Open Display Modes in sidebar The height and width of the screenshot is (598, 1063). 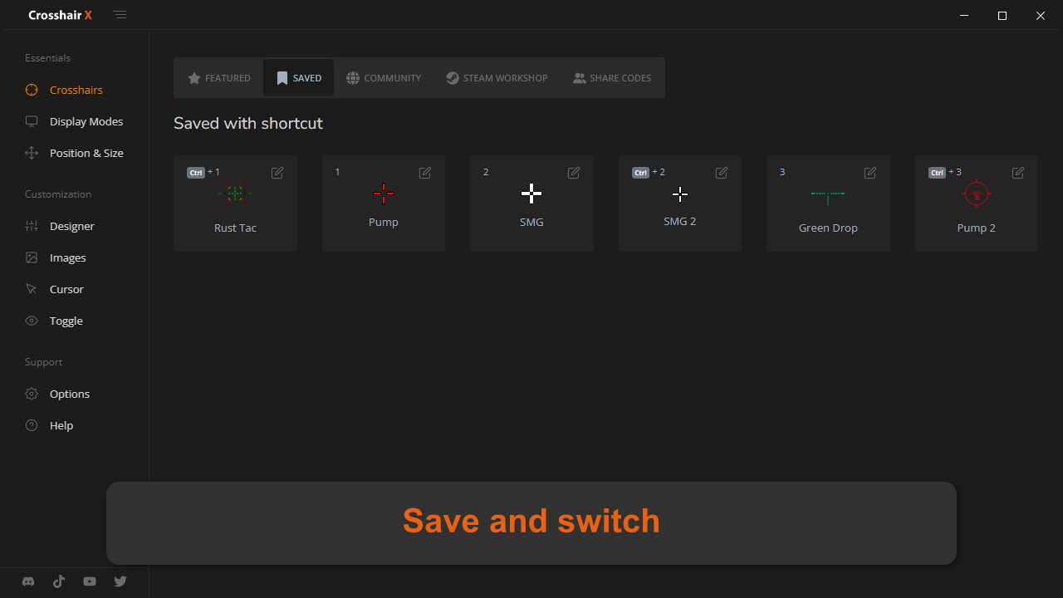86,121
